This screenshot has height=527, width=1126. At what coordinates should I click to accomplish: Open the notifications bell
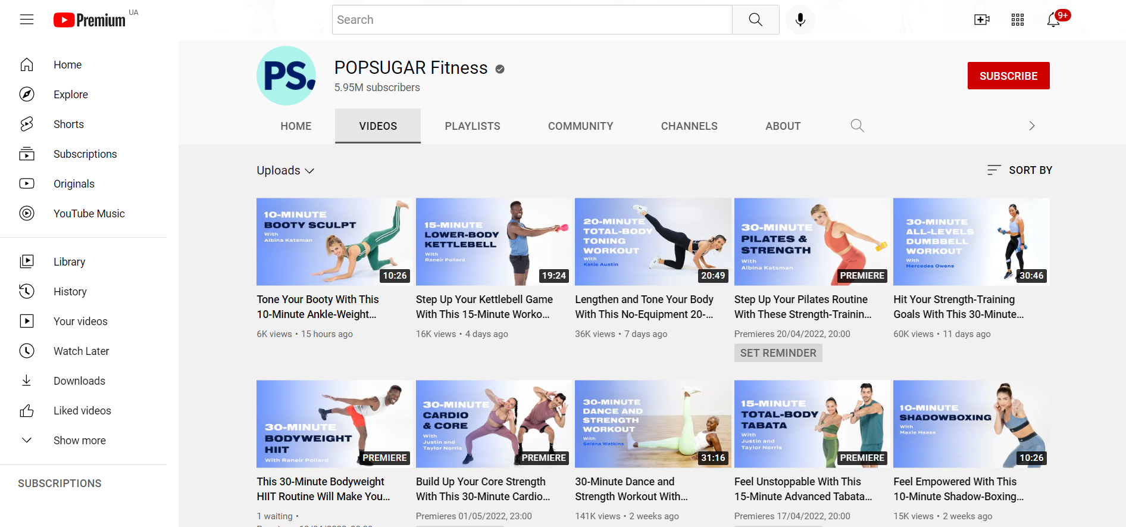tap(1053, 20)
